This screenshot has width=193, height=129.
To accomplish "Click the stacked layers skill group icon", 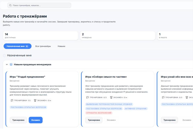I will [x=11, y=64].
